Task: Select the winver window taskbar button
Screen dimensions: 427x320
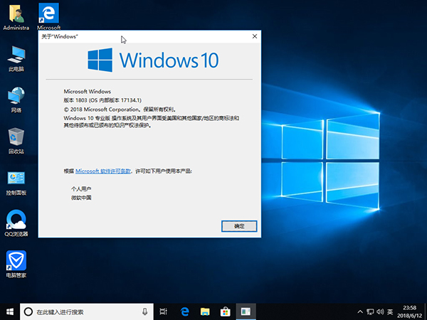Action: (246, 311)
